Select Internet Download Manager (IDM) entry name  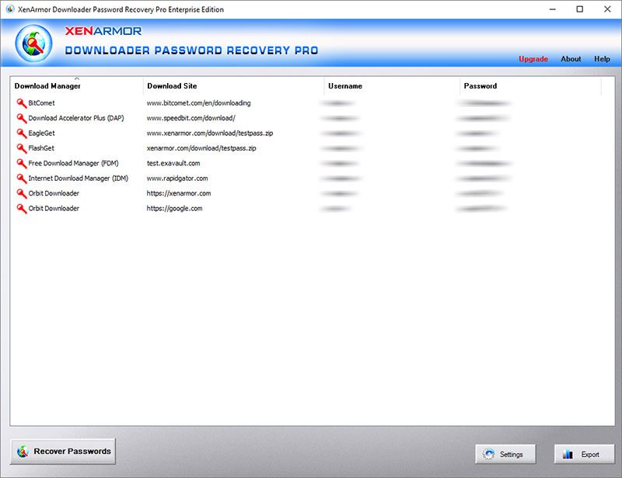click(79, 178)
